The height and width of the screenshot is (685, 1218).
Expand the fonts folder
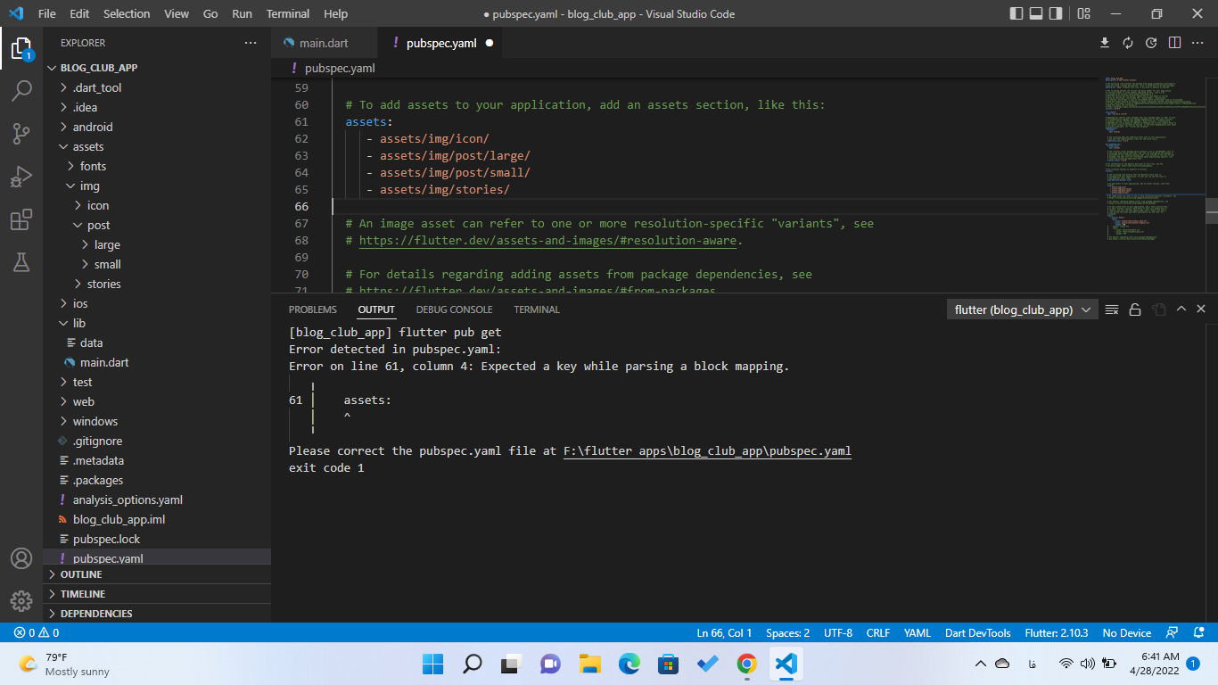pos(157,166)
